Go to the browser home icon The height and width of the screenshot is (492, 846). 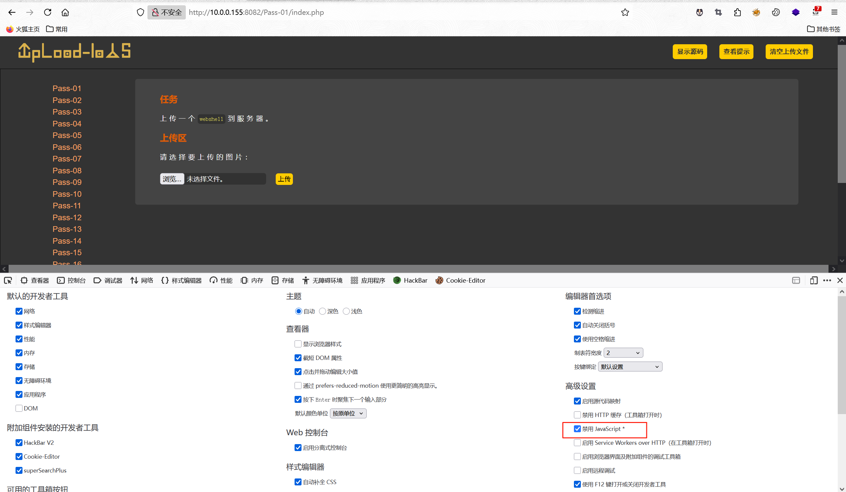point(65,13)
